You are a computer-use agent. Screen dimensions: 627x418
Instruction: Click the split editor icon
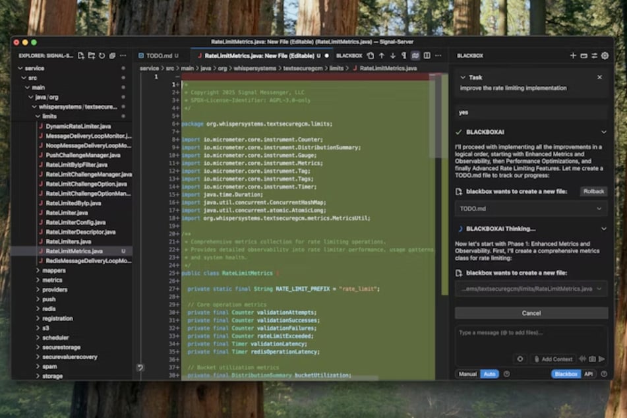[x=427, y=56]
